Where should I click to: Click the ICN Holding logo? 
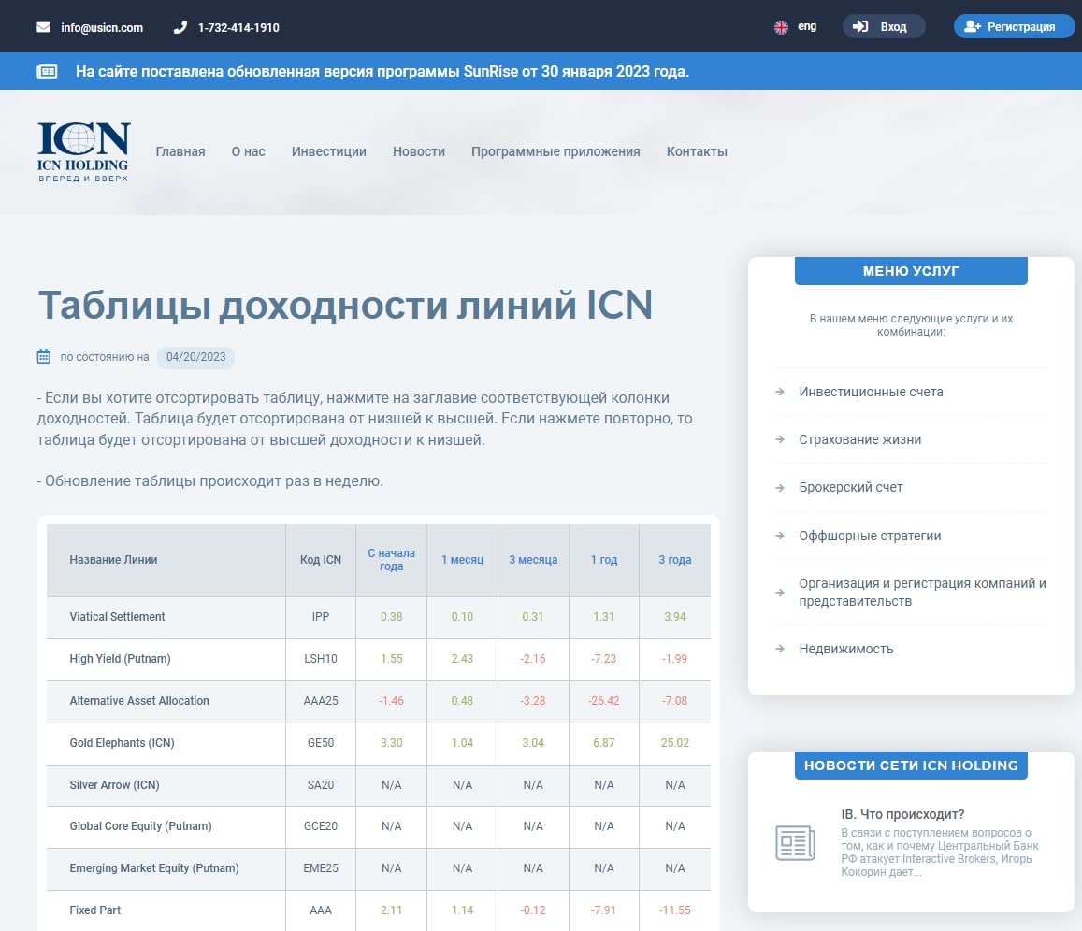(x=84, y=151)
